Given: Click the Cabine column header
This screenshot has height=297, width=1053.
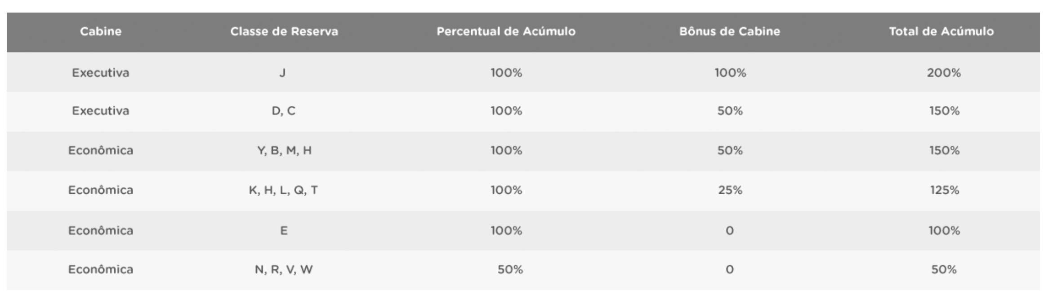Looking at the screenshot, I should coord(101,31).
